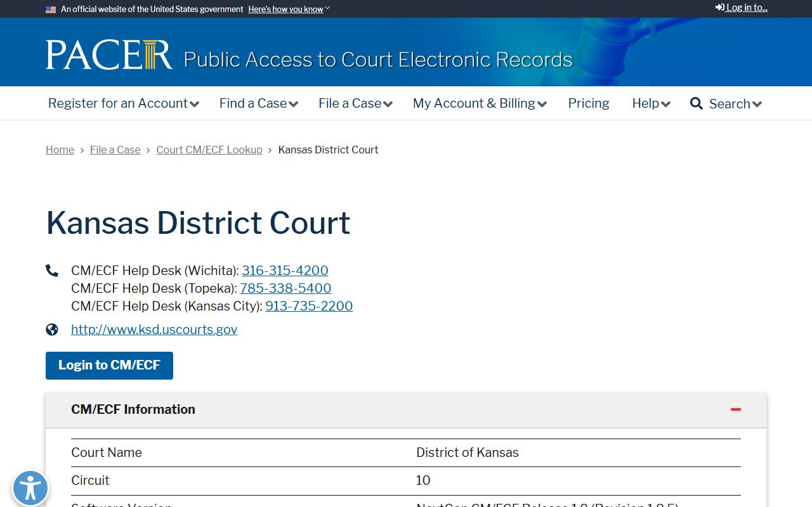The width and height of the screenshot is (812, 507).
Task: Open the Help dropdown menu
Action: [x=652, y=103]
